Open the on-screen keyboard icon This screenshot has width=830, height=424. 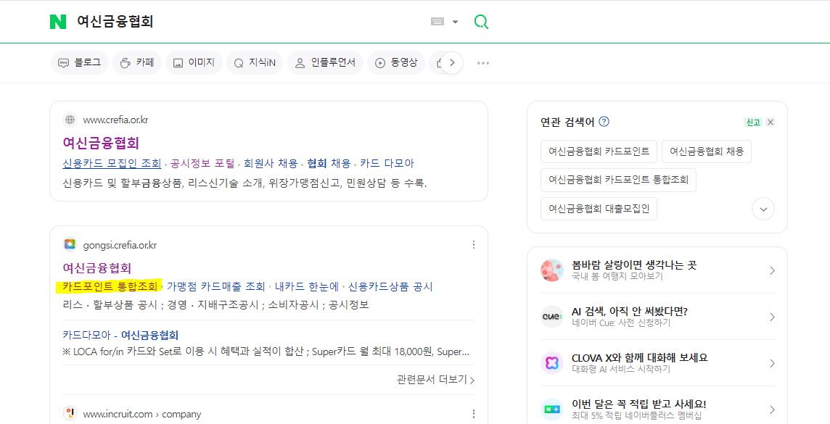point(437,22)
